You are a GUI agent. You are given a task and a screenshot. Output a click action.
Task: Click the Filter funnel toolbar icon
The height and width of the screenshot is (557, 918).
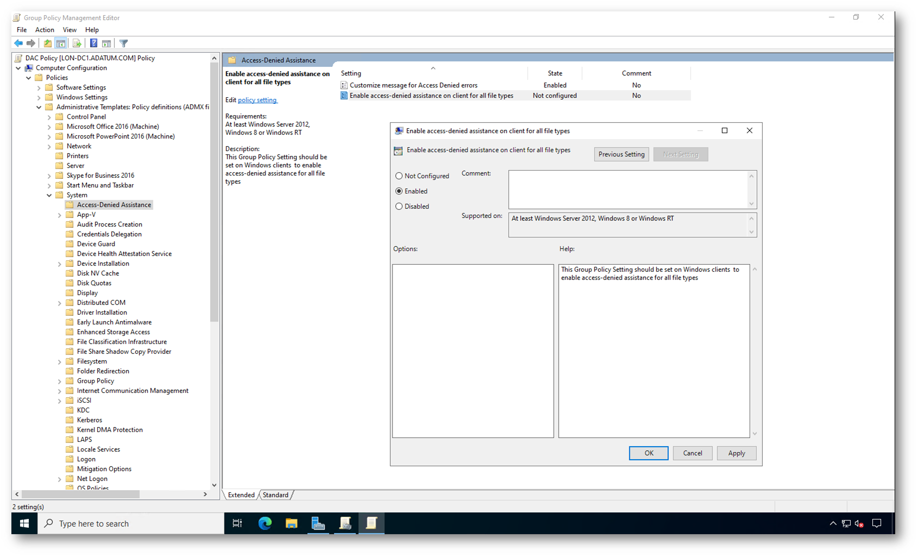(x=124, y=43)
